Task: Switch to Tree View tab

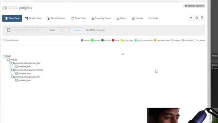Action: click(x=12, y=18)
